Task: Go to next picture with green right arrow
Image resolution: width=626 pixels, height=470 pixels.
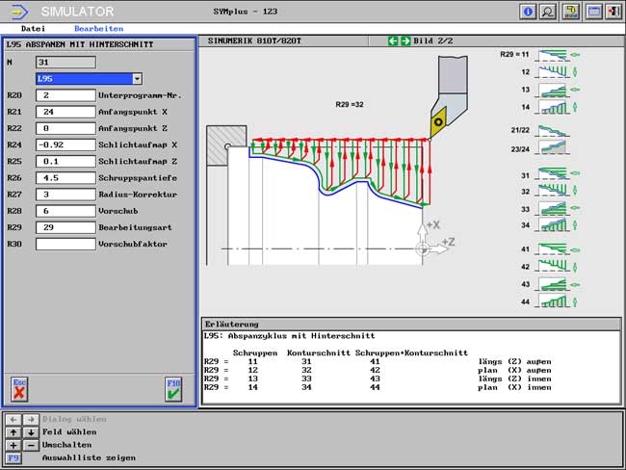Action: coord(405,41)
